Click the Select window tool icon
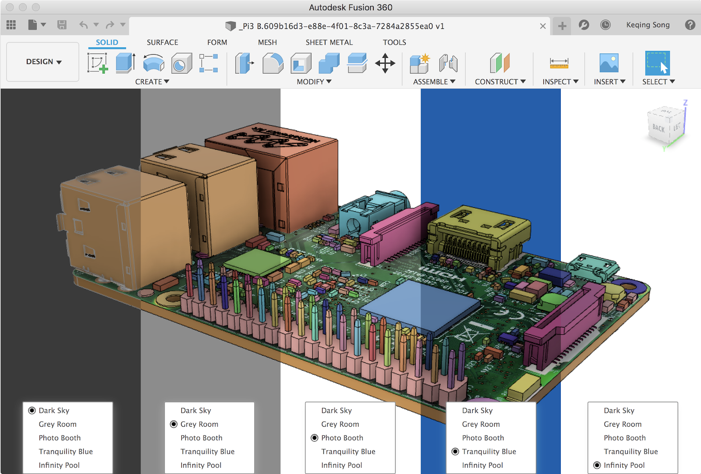The width and height of the screenshot is (701, 474). tap(657, 63)
